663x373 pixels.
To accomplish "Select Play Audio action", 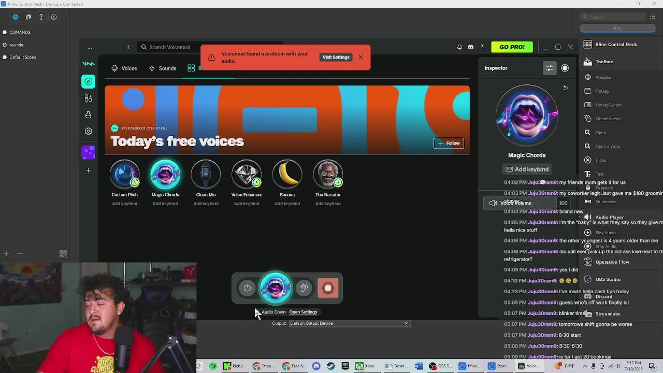I will (x=606, y=233).
